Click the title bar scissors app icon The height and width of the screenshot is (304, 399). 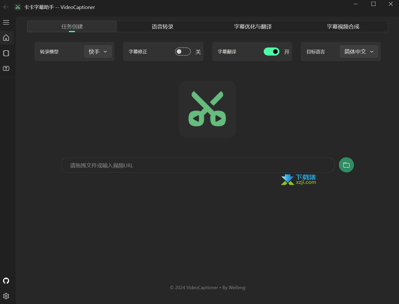click(18, 7)
